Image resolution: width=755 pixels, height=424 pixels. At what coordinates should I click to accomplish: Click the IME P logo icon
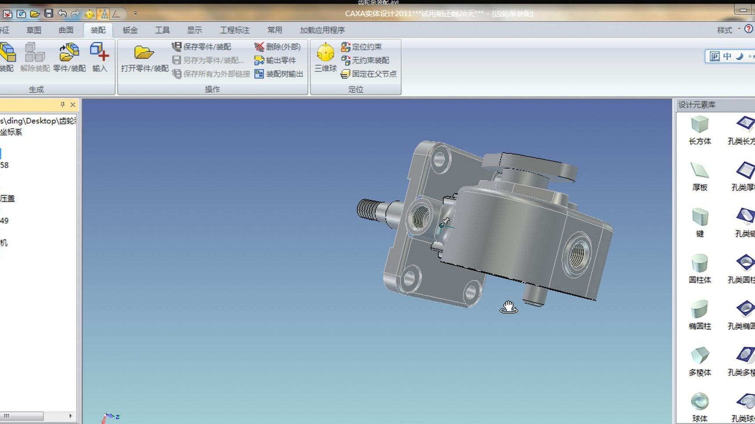pyautogui.click(x=715, y=56)
